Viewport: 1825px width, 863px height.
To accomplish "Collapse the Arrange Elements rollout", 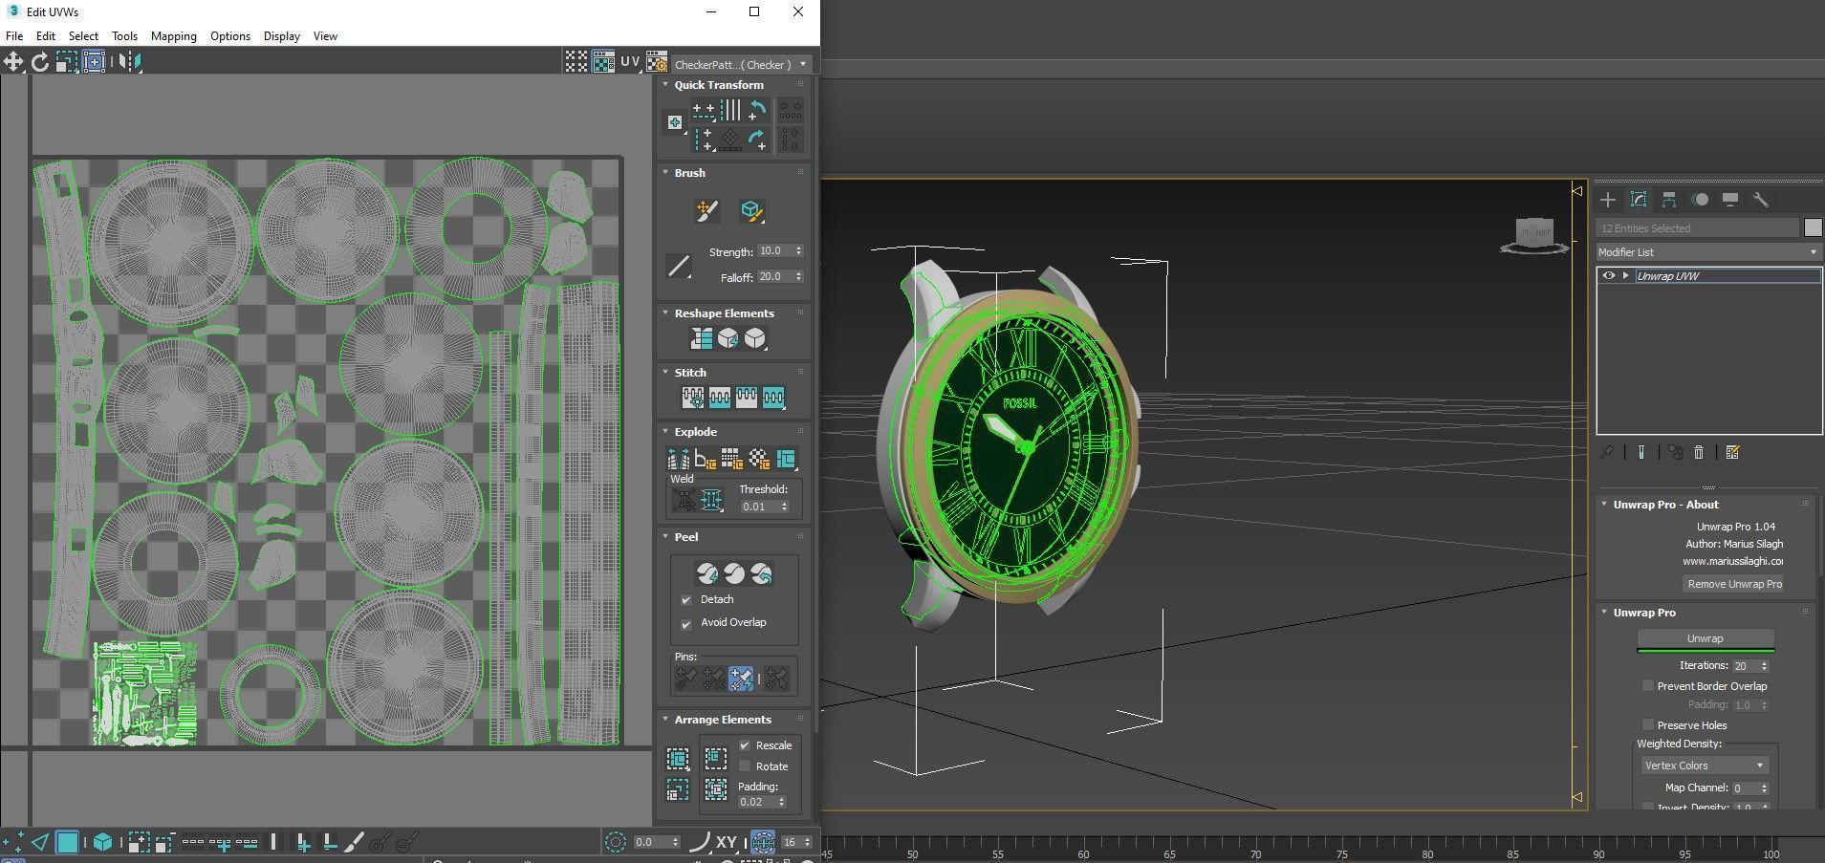I will coord(665,720).
